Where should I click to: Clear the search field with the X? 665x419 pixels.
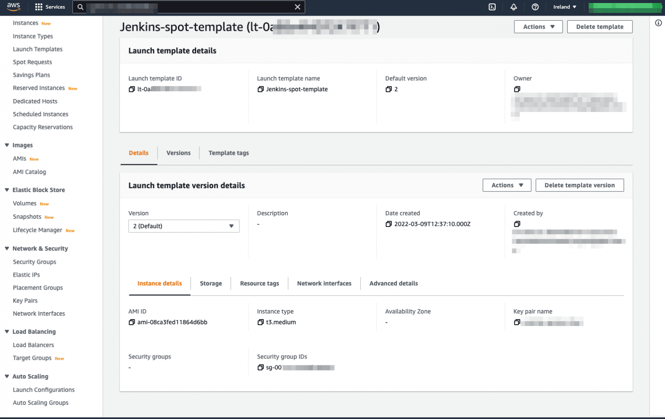[297, 7]
